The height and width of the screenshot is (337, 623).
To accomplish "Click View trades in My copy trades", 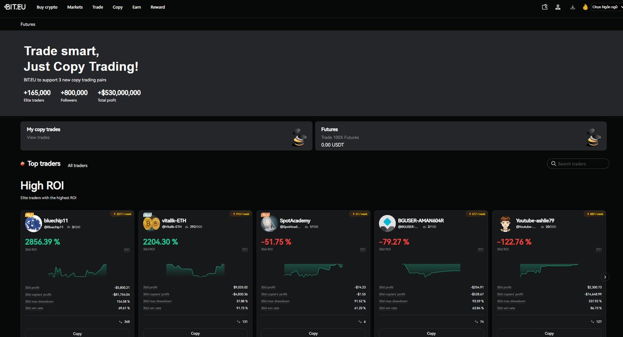I will pos(38,138).
